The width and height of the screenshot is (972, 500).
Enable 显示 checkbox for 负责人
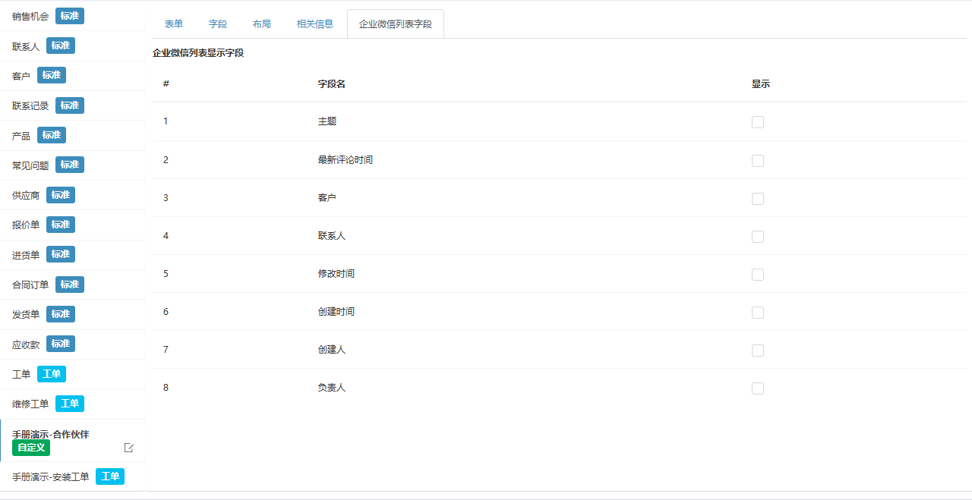point(758,388)
